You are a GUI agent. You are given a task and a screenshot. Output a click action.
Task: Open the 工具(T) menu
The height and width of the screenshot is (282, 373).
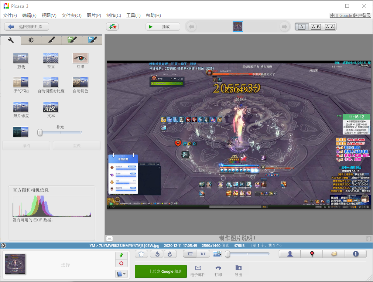pyautogui.click(x=133, y=16)
